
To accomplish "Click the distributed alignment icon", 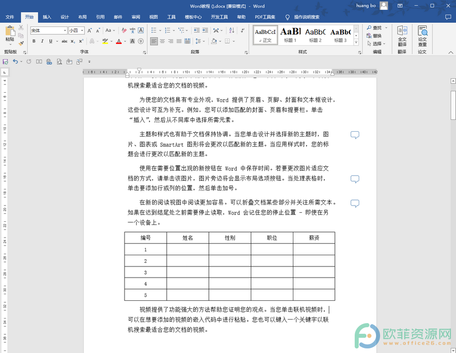I will coord(187,41).
